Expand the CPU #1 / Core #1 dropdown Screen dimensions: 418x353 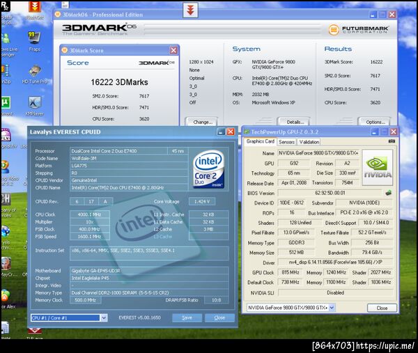104,317
